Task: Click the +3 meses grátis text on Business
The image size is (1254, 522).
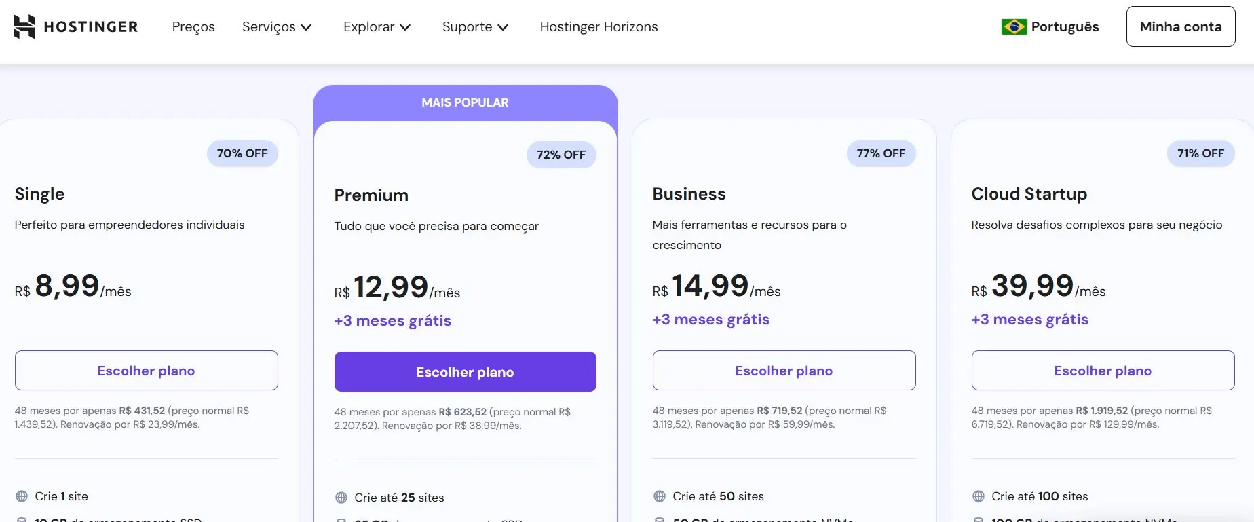Action: [710, 319]
